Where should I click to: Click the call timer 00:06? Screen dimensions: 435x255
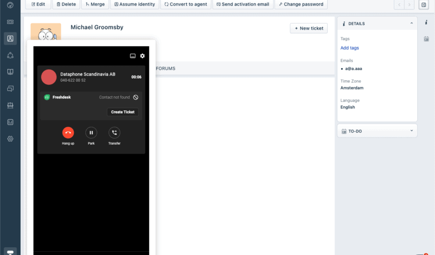[x=136, y=77]
